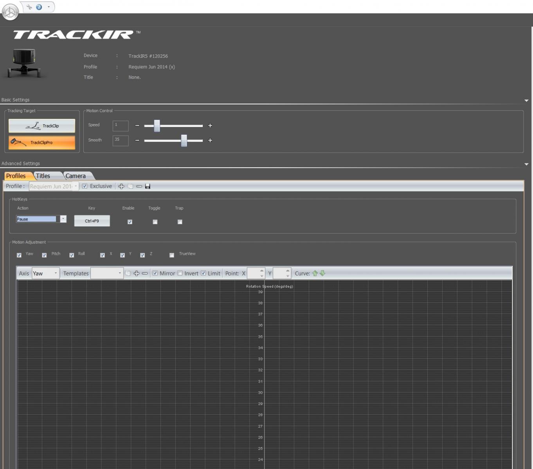Open the Profile dropdown showing Requiem Jun
Viewport: 533px width, 469px height.
[54, 186]
